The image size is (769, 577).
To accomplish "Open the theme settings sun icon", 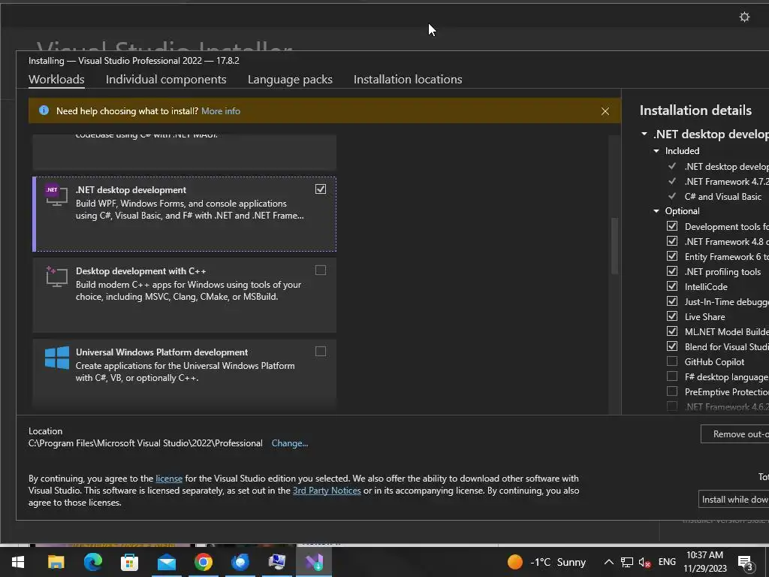I will coord(744,17).
